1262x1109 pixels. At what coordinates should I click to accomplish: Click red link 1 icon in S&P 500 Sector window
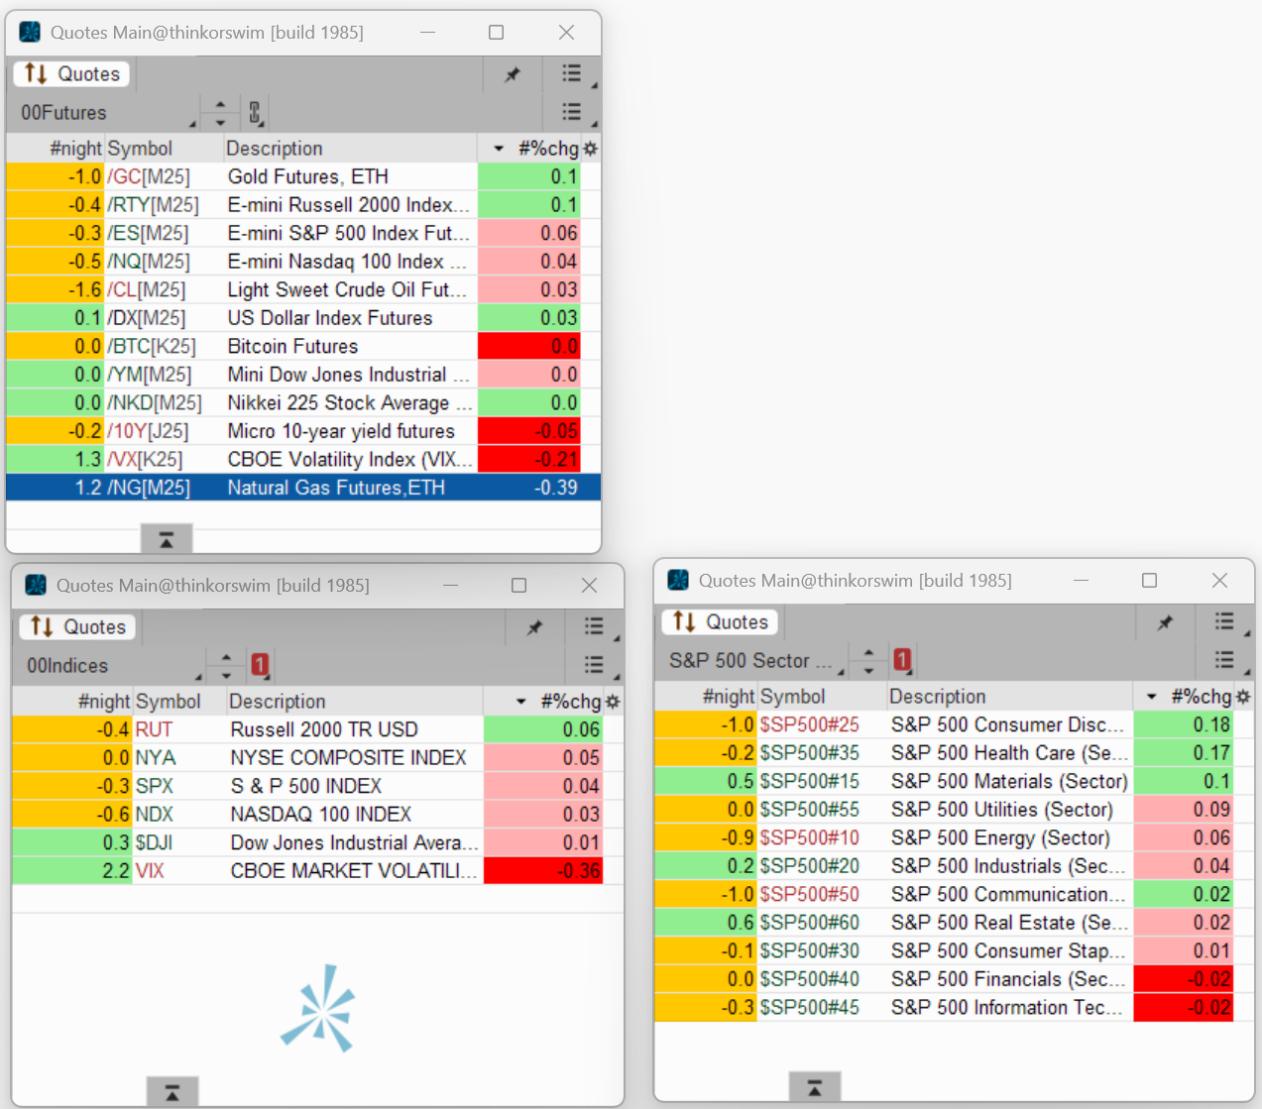click(x=902, y=660)
